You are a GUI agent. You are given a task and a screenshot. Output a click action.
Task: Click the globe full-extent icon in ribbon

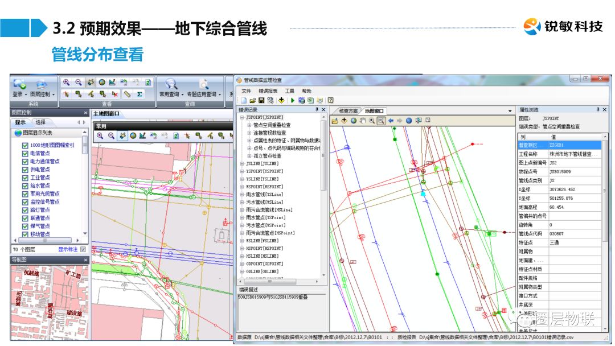coord(102,83)
